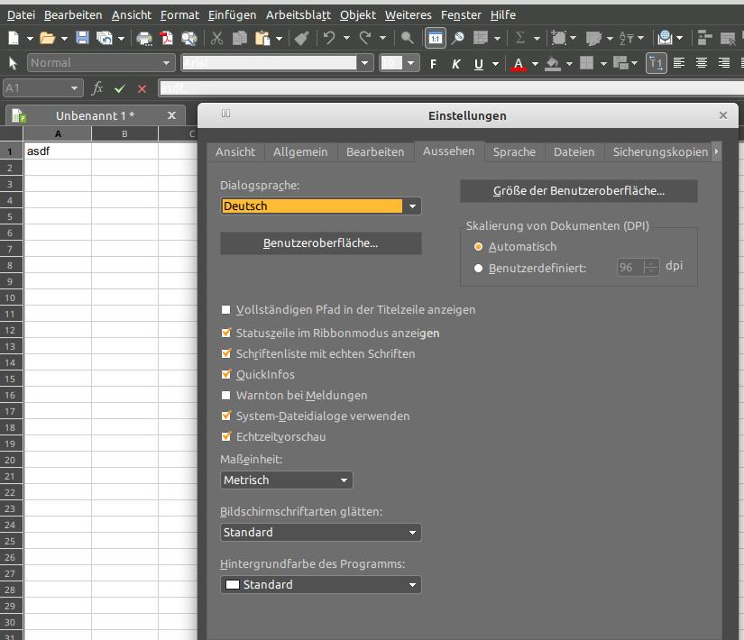Click the Cut scissors icon

point(216,38)
